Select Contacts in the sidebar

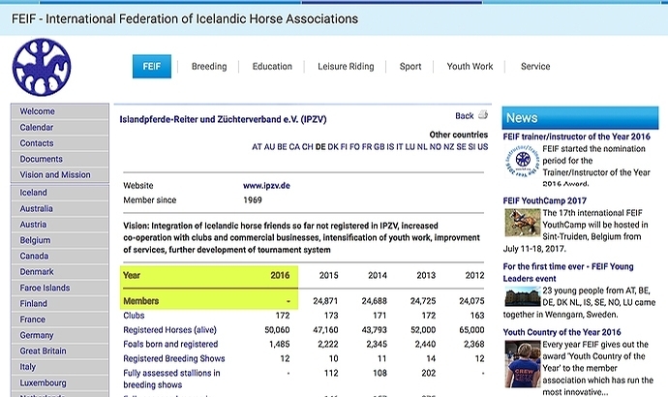[60, 143]
